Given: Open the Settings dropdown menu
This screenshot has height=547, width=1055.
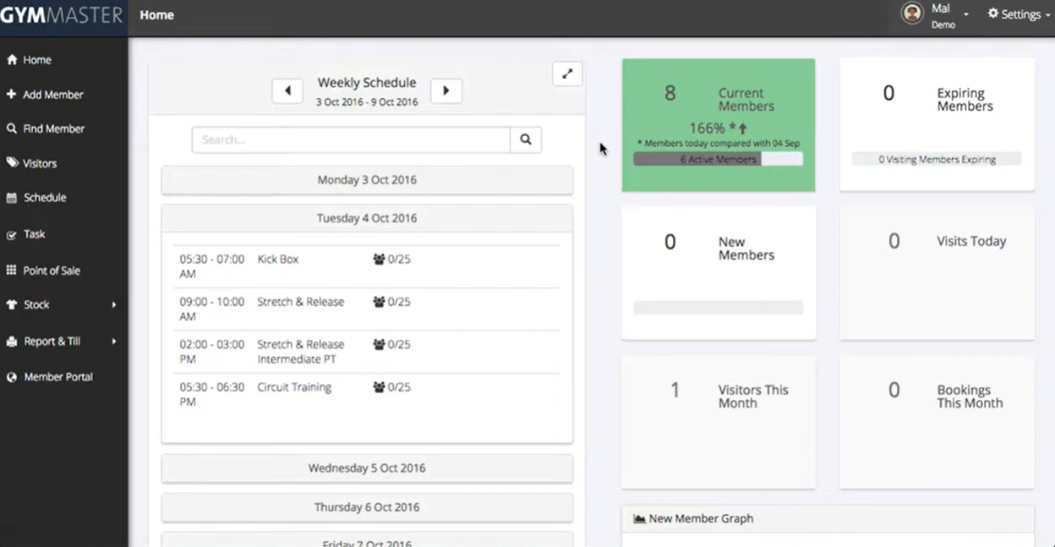Looking at the screenshot, I should [1018, 14].
